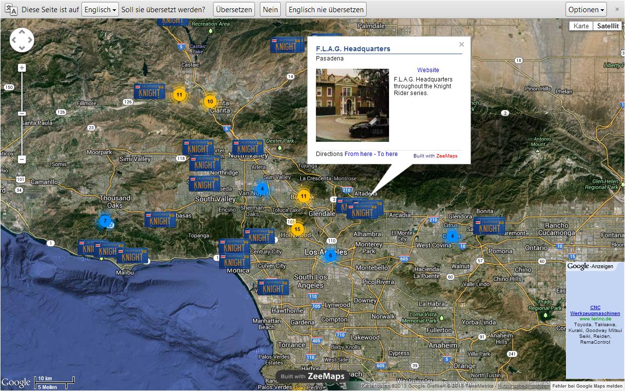Click the www.lerinc.de ad URL
This screenshot has width=625, height=391.
click(595, 319)
